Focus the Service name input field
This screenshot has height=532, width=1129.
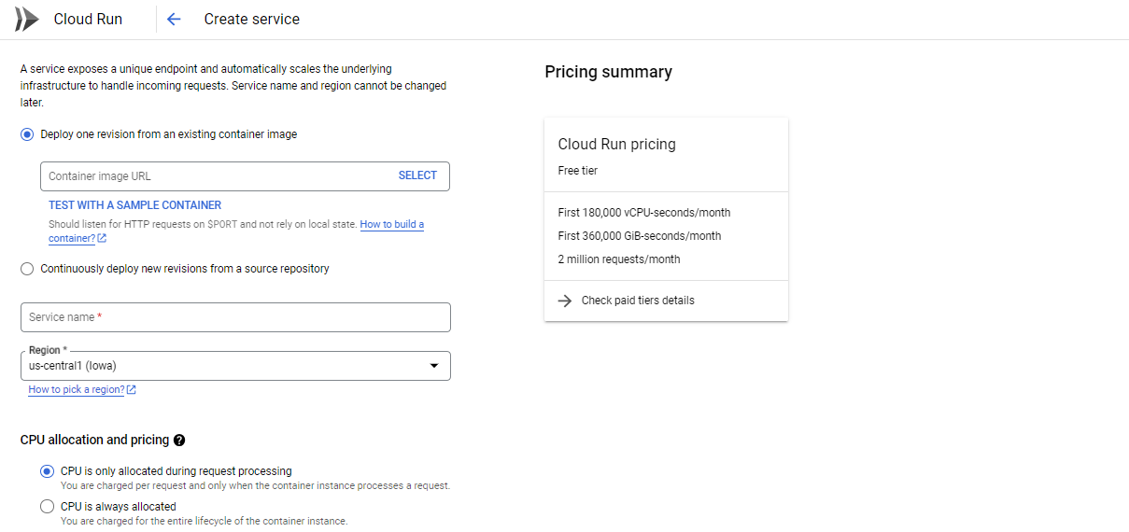coord(235,317)
